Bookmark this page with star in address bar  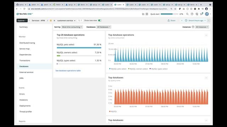pyautogui.click(x=175, y=9)
